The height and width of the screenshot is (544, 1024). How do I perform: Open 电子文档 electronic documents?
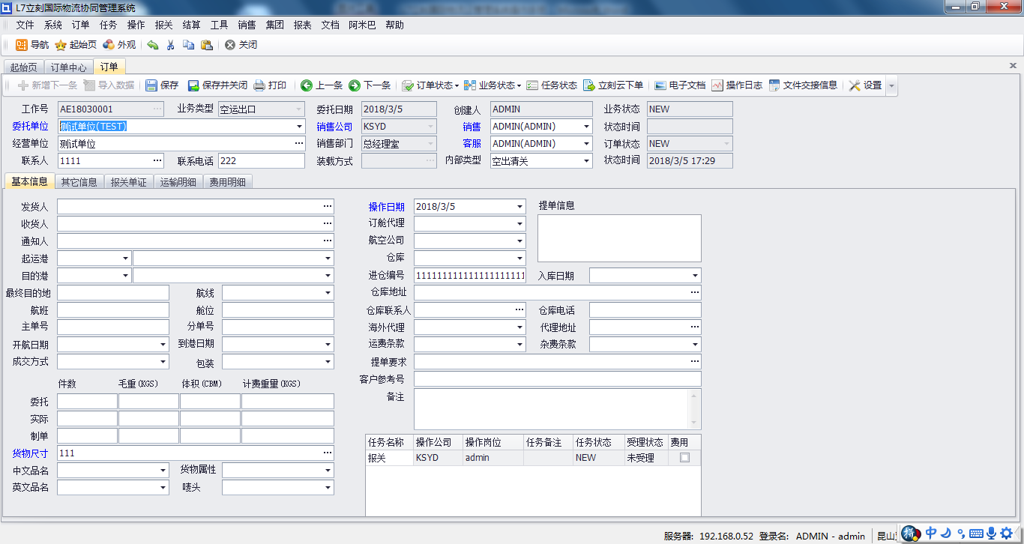tap(680, 85)
